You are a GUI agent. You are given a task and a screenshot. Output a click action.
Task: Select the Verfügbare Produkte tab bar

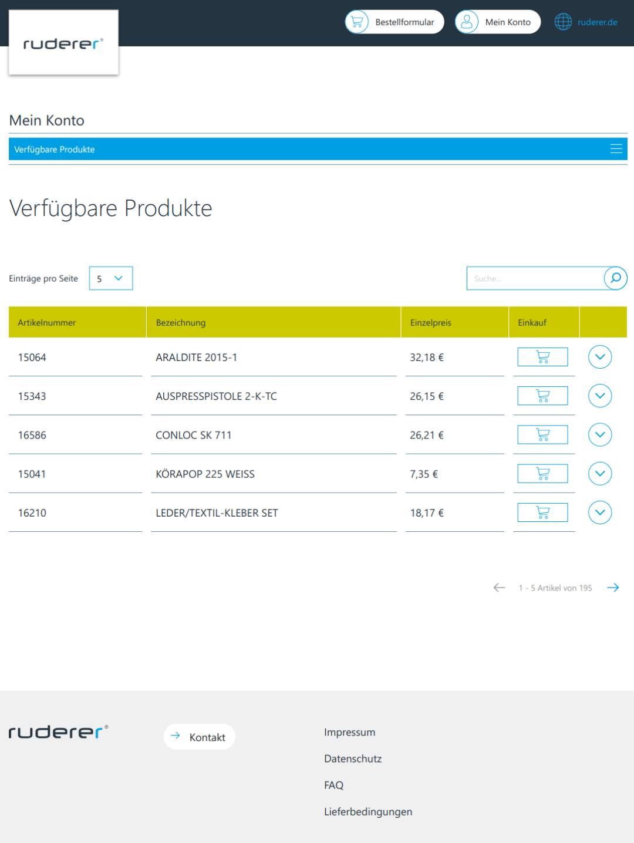(x=318, y=149)
